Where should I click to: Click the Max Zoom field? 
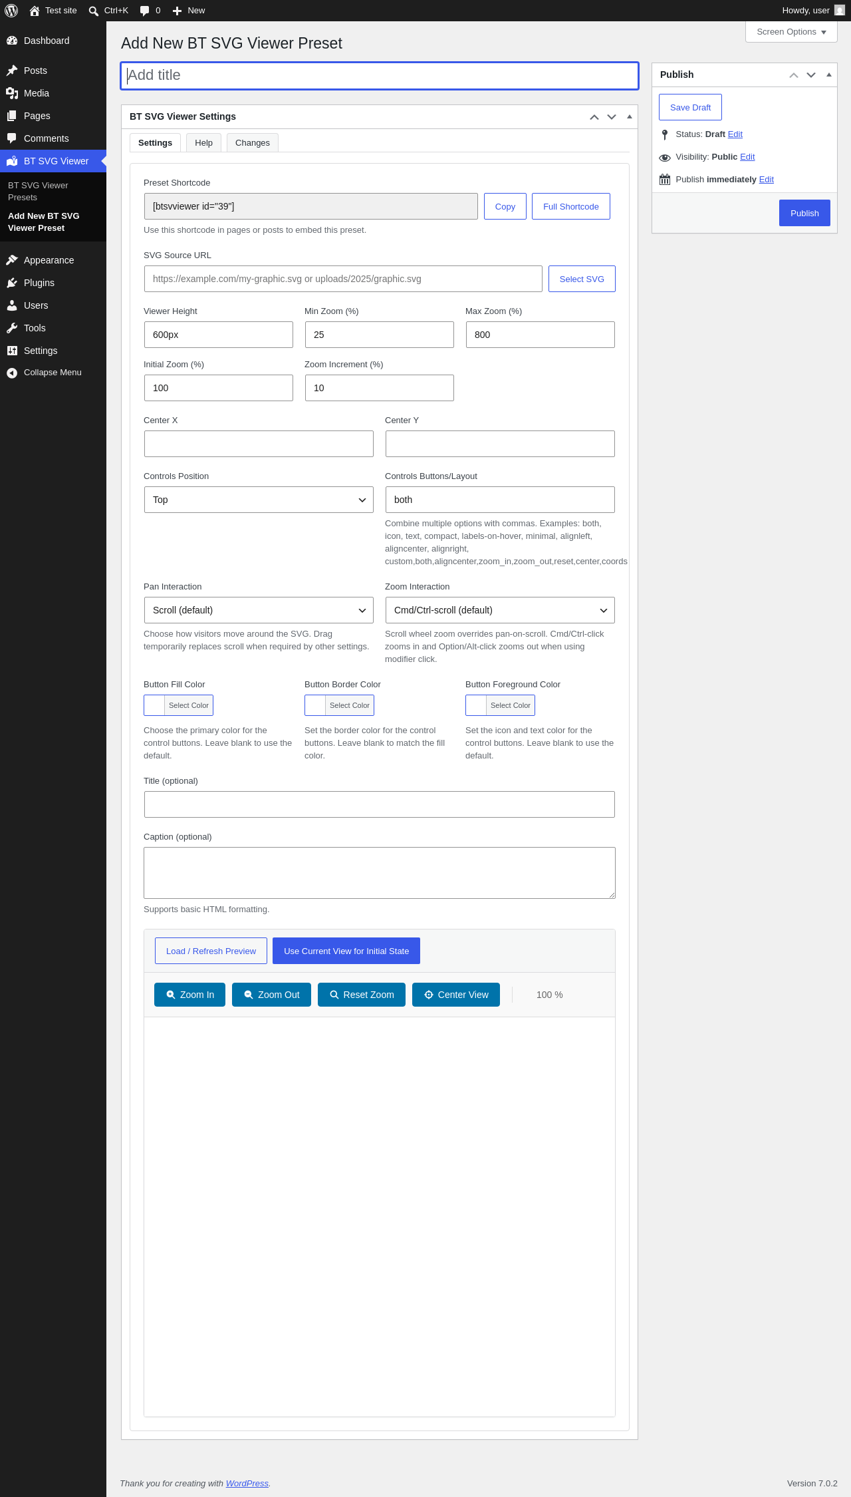541,335
